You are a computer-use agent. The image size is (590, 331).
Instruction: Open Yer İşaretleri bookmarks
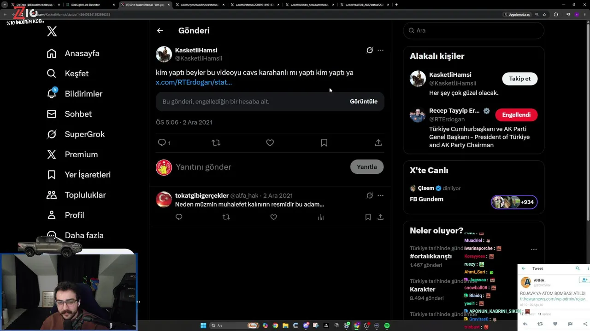79,175
